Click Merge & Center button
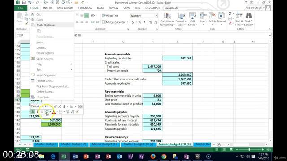 [x=113, y=22]
